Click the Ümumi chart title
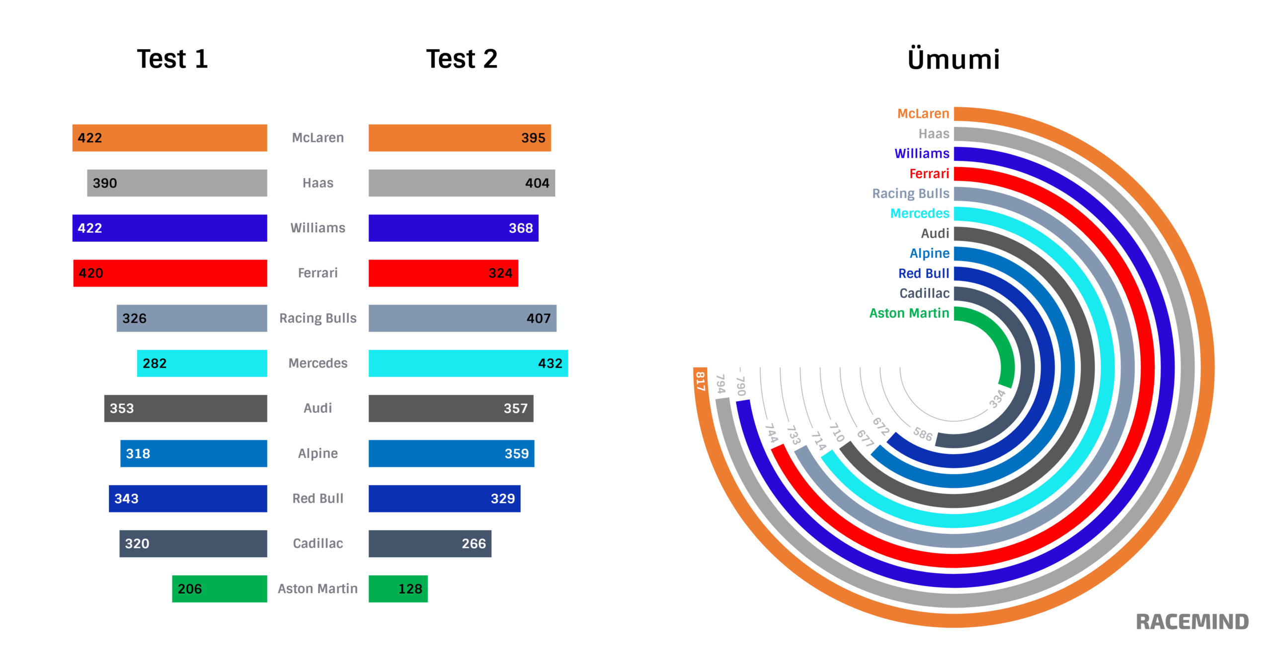This screenshot has width=1272, height=667. (x=953, y=59)
